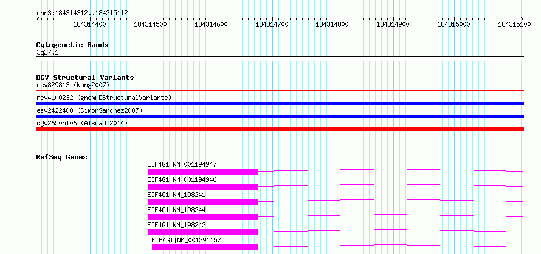Open the DGV Structural Variants track title

[85, 78]
